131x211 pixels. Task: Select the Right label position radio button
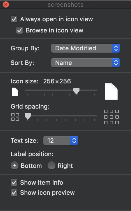[x=52, y=165]
